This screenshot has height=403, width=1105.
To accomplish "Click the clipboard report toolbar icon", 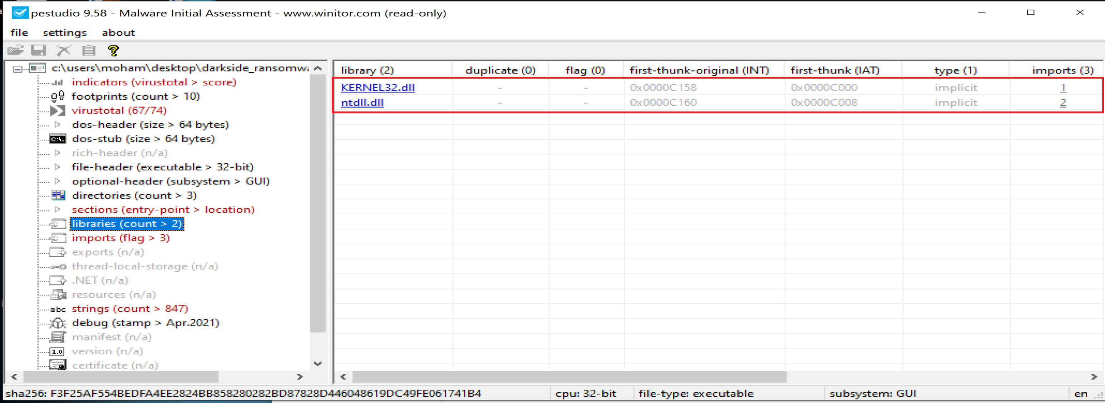I will [89, 51].
